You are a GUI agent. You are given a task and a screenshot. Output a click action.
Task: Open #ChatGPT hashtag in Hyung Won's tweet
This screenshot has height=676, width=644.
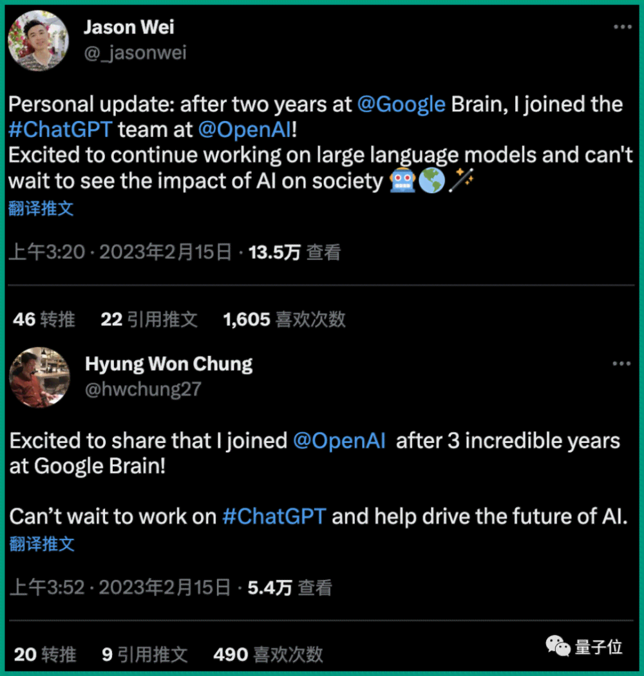274,516
